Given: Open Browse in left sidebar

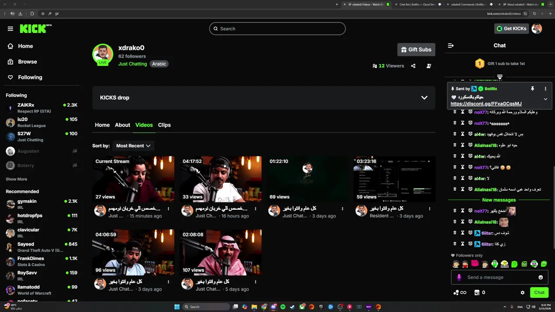Looking at the screenshot, I should [x=22, y=62].
